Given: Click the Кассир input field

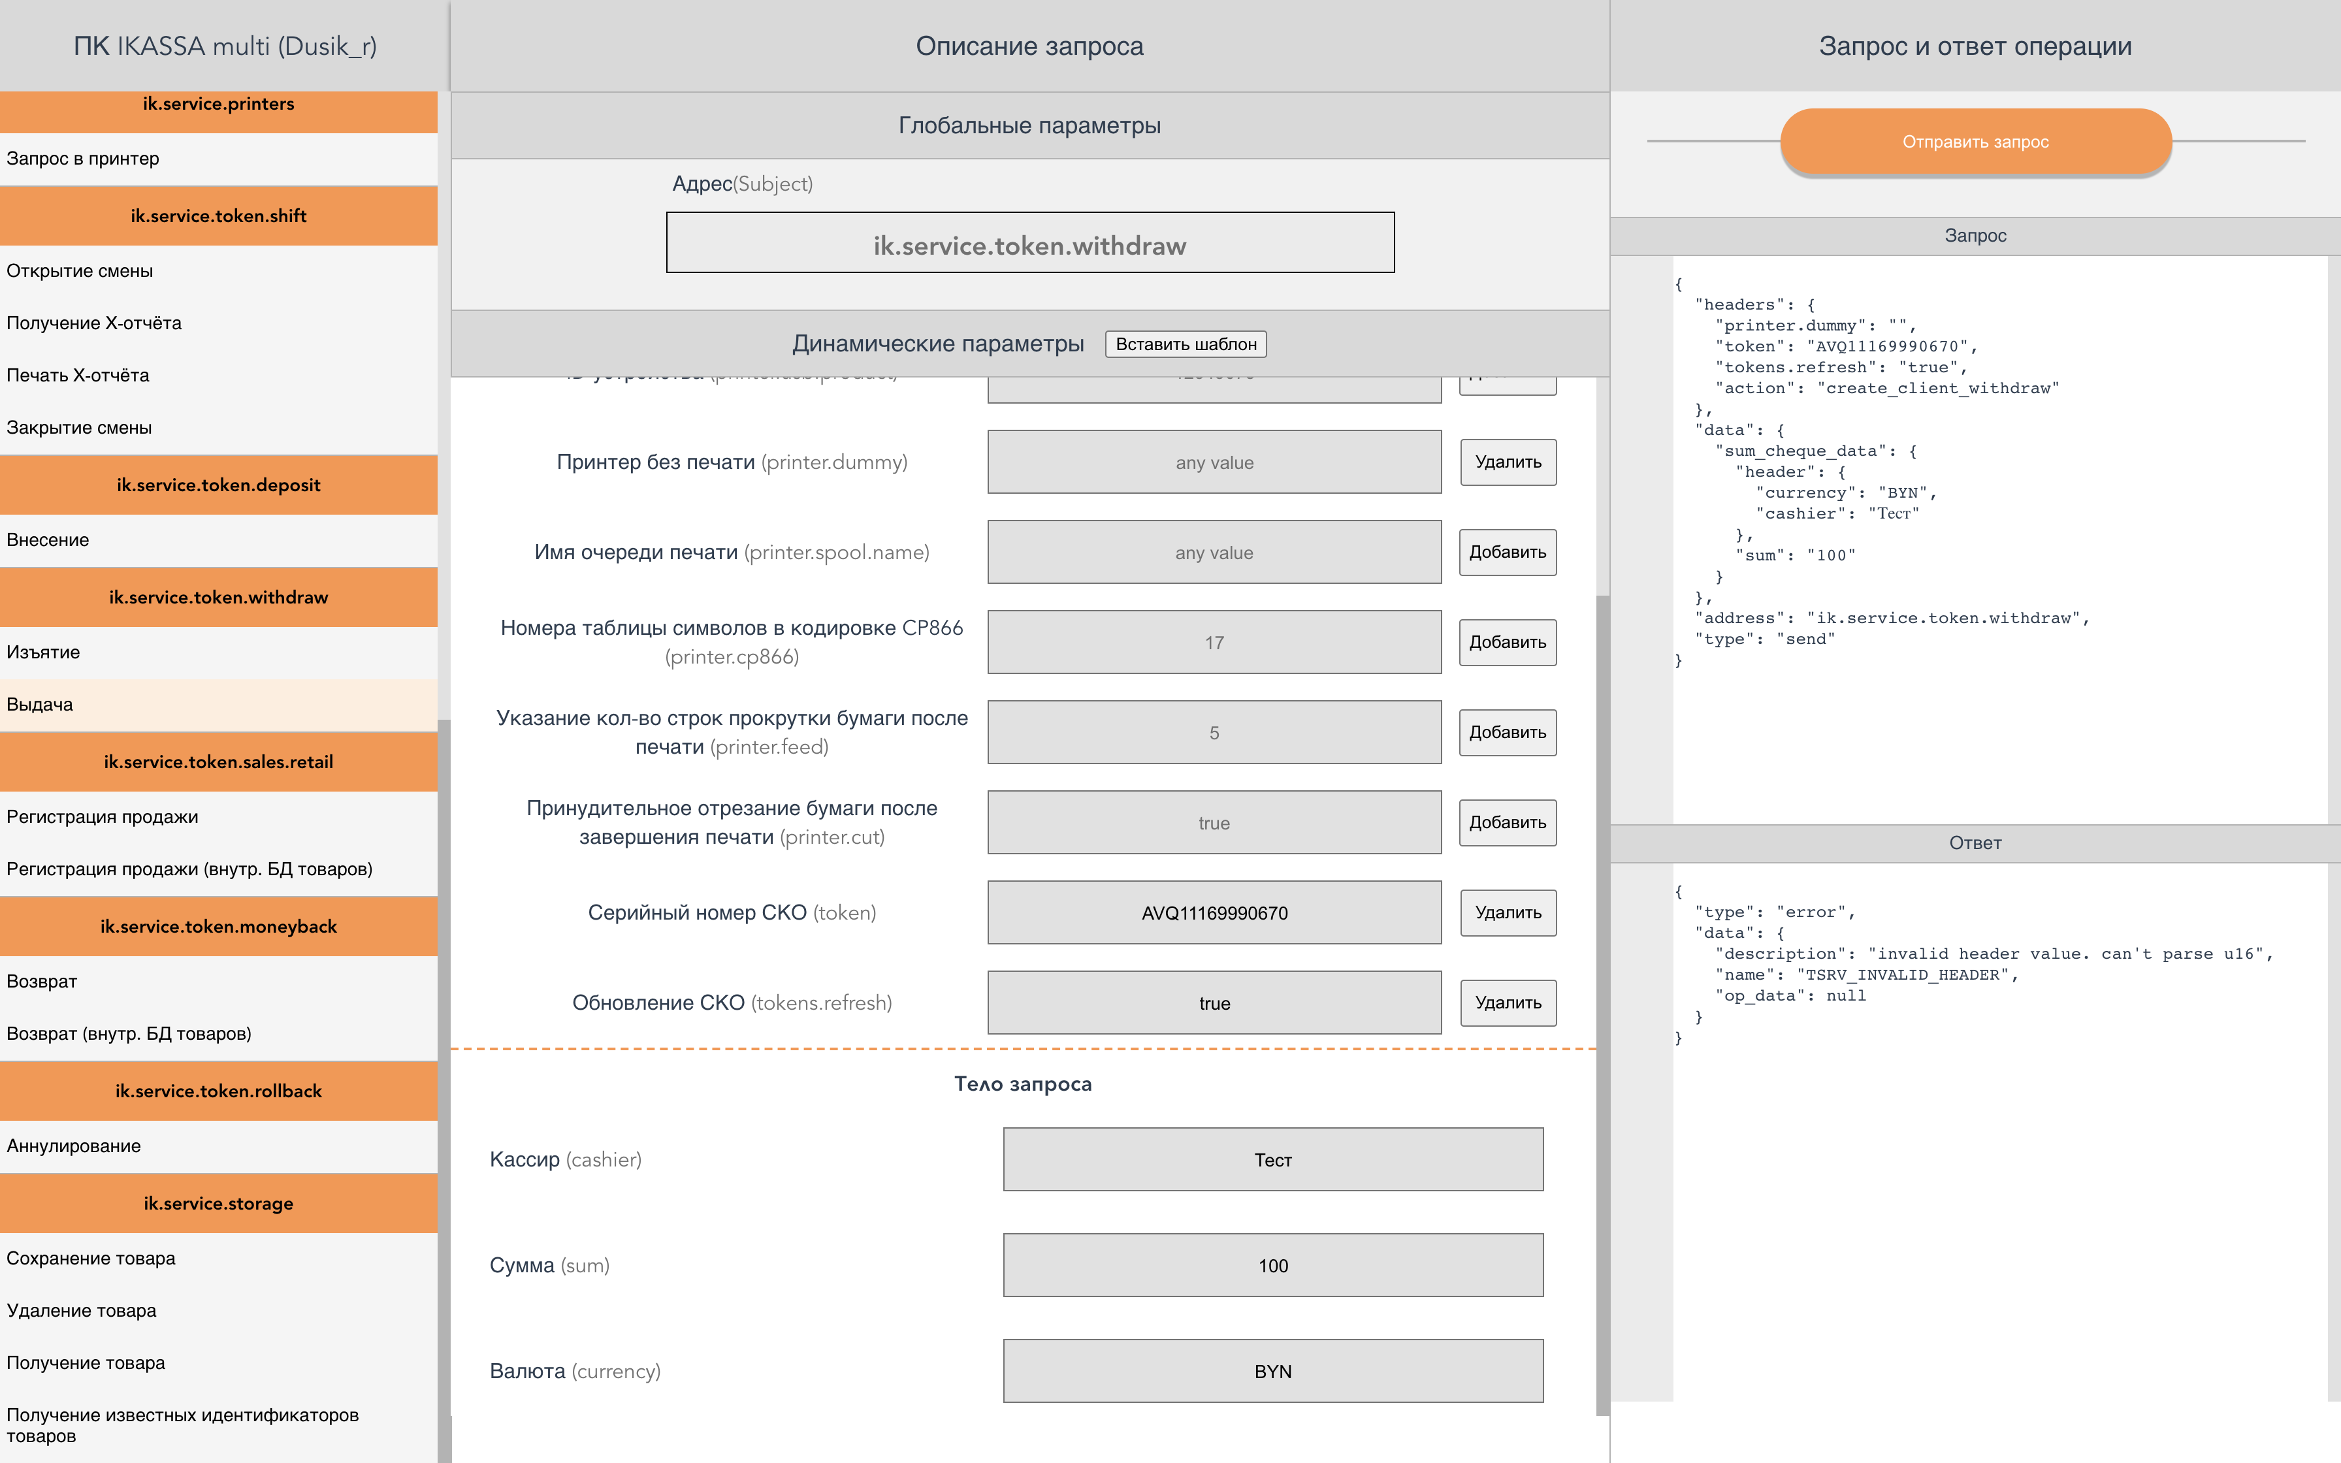Looking at the screenshot, I should pyautogui.click(x=1272, y=1159).
